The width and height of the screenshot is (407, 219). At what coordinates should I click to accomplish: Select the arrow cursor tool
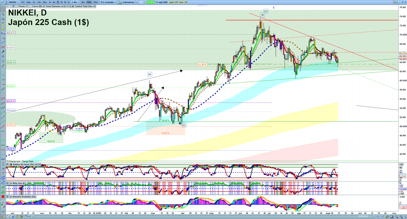[x=3, y=10]
